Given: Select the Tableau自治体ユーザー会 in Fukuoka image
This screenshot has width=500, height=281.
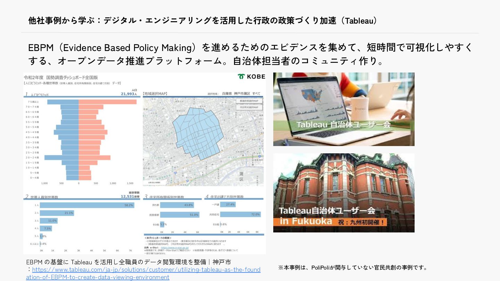Looking at the screenshot, I should [x=344, y=193].
